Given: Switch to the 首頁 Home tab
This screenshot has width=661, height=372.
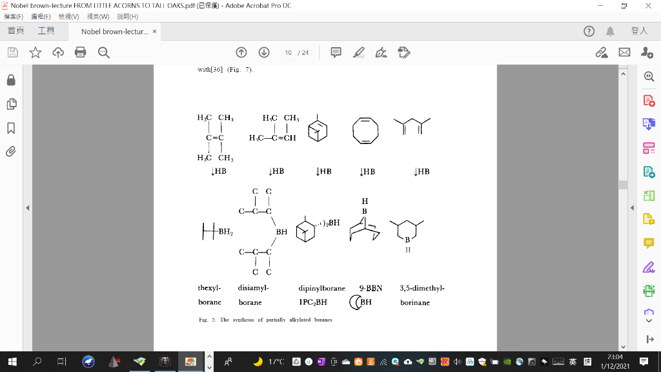Looking at the screenshot, I should [16, 31].
